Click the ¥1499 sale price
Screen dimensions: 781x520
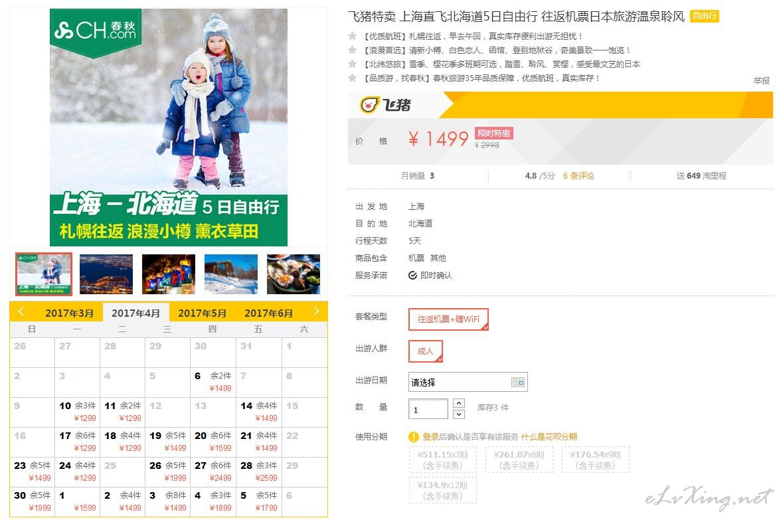click(438, 139)
